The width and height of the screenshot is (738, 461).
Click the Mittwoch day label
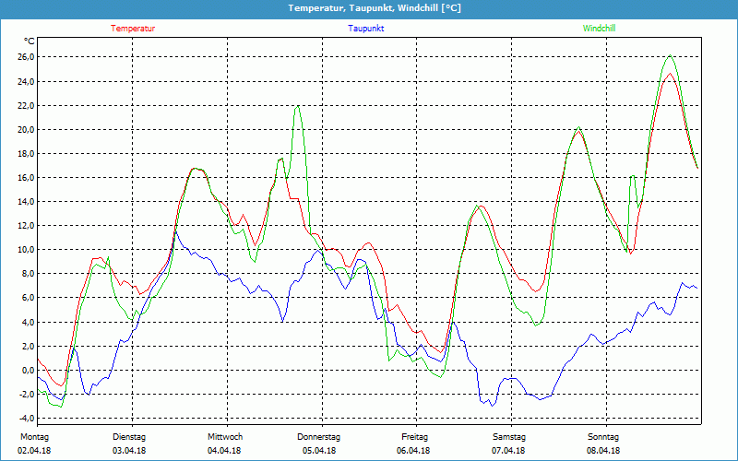click(225, 437)
